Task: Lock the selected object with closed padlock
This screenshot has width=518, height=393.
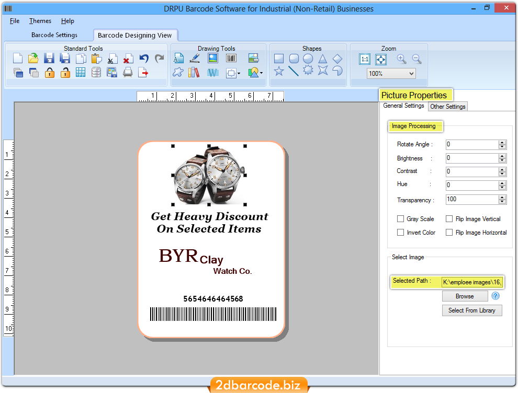Action: (x=50, y=72)
